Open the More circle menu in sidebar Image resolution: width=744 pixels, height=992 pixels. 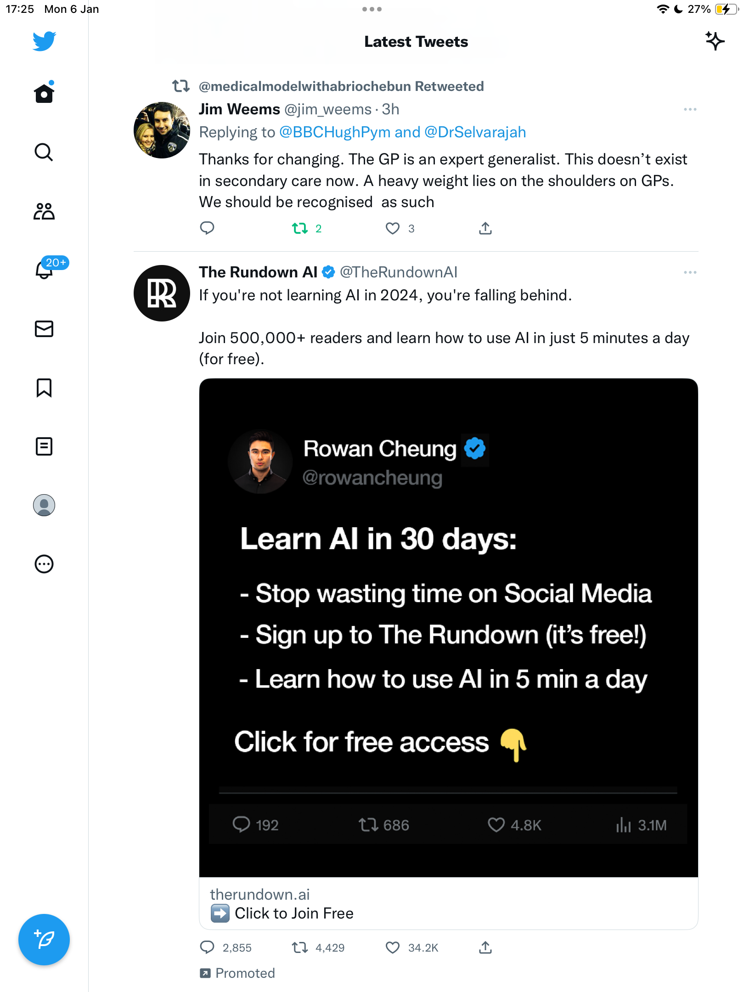point(44,564)
